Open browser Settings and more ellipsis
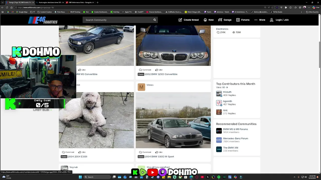 click(309, 7)
